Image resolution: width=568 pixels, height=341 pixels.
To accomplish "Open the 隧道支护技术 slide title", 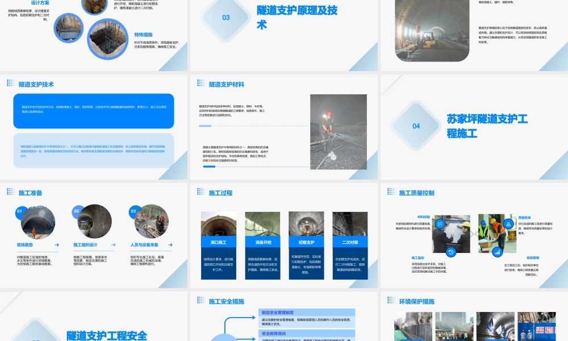I will [x=36, y=85].
